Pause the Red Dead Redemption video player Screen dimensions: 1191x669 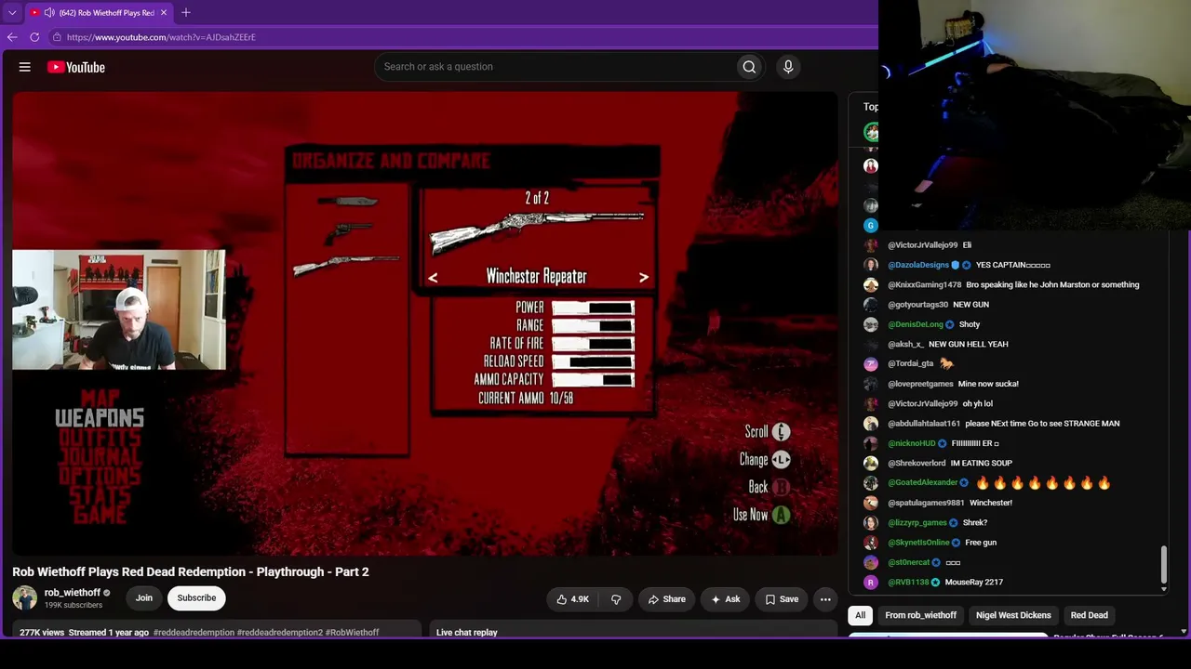(425, 323)
